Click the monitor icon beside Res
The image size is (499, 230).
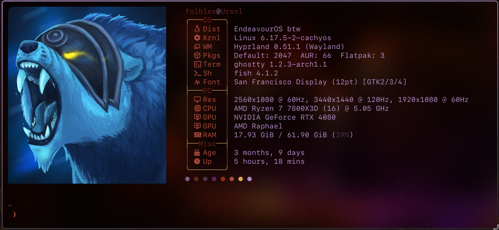(197, 99)
